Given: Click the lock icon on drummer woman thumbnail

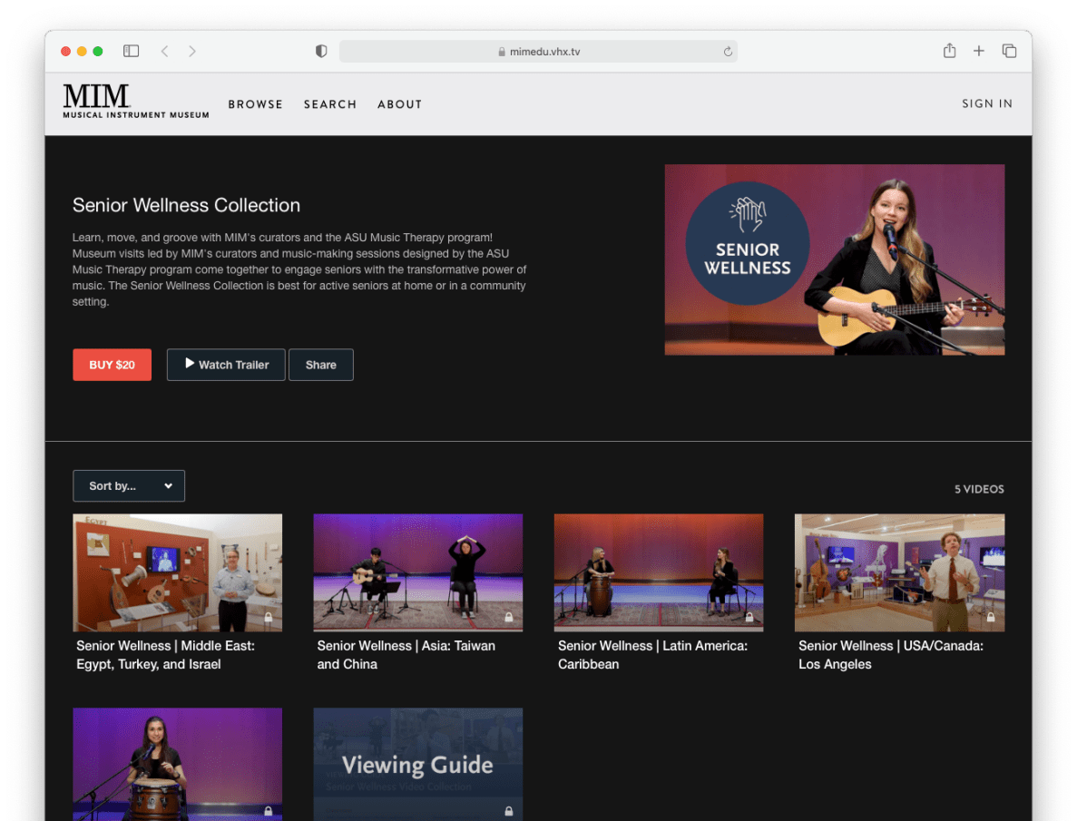Looking at the screenshot, I should coord(269,811).
